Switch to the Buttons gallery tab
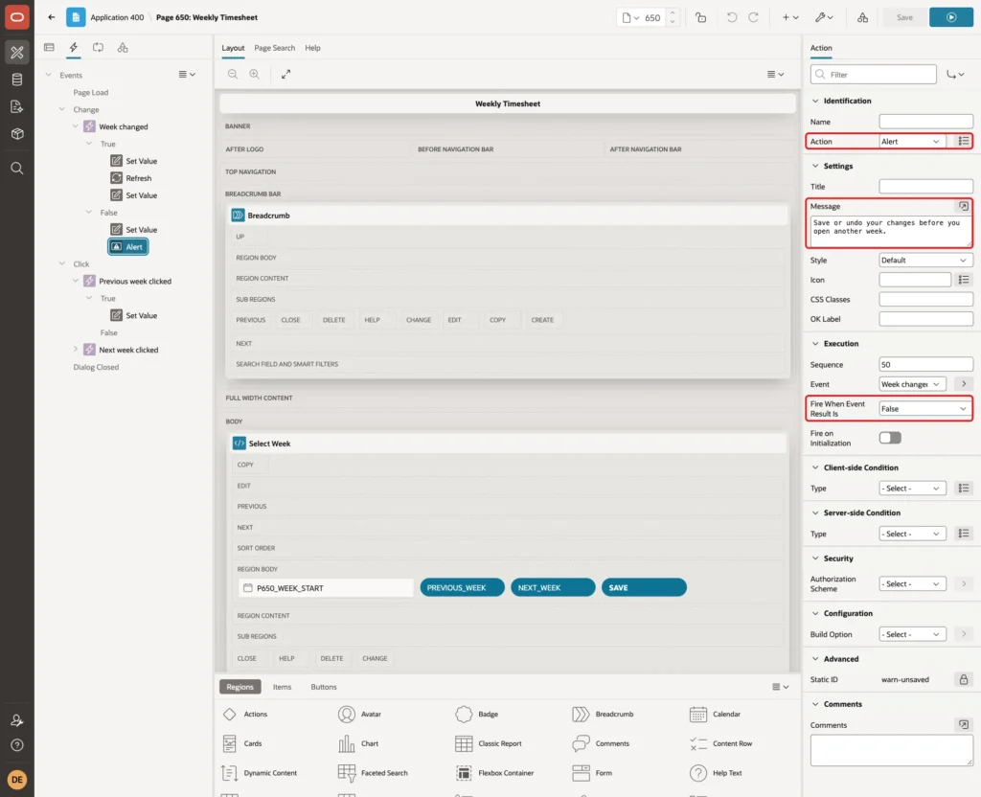 click(324, 687)
